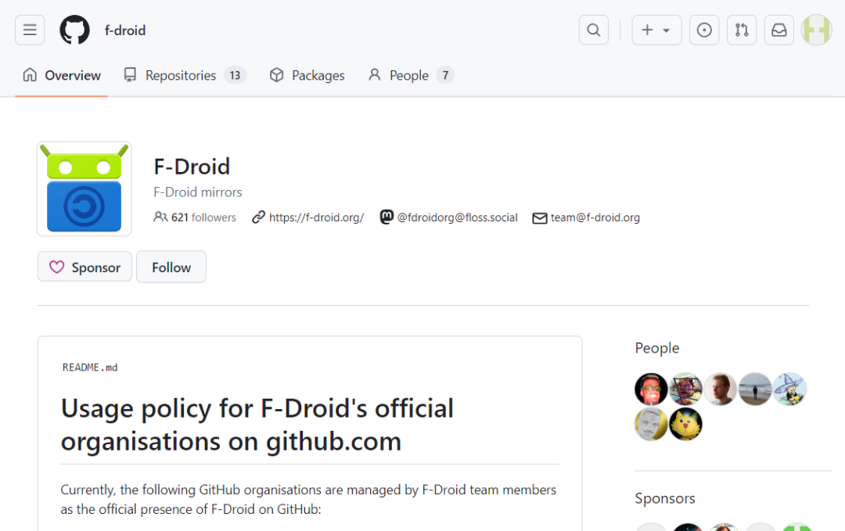Click the F-Droid mirrors description text
The width and height of the screenshot is (845, 531).
tap(198, 192)
